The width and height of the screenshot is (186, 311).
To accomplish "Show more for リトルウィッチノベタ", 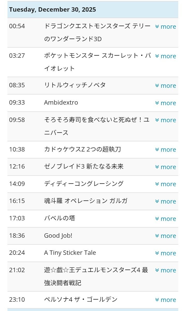I will tap(166, 86).
